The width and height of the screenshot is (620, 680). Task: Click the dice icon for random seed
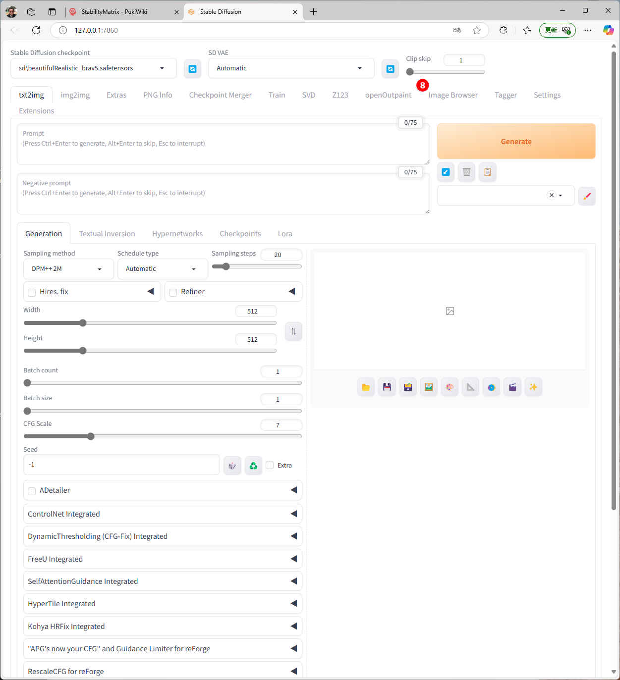point(232,466)
